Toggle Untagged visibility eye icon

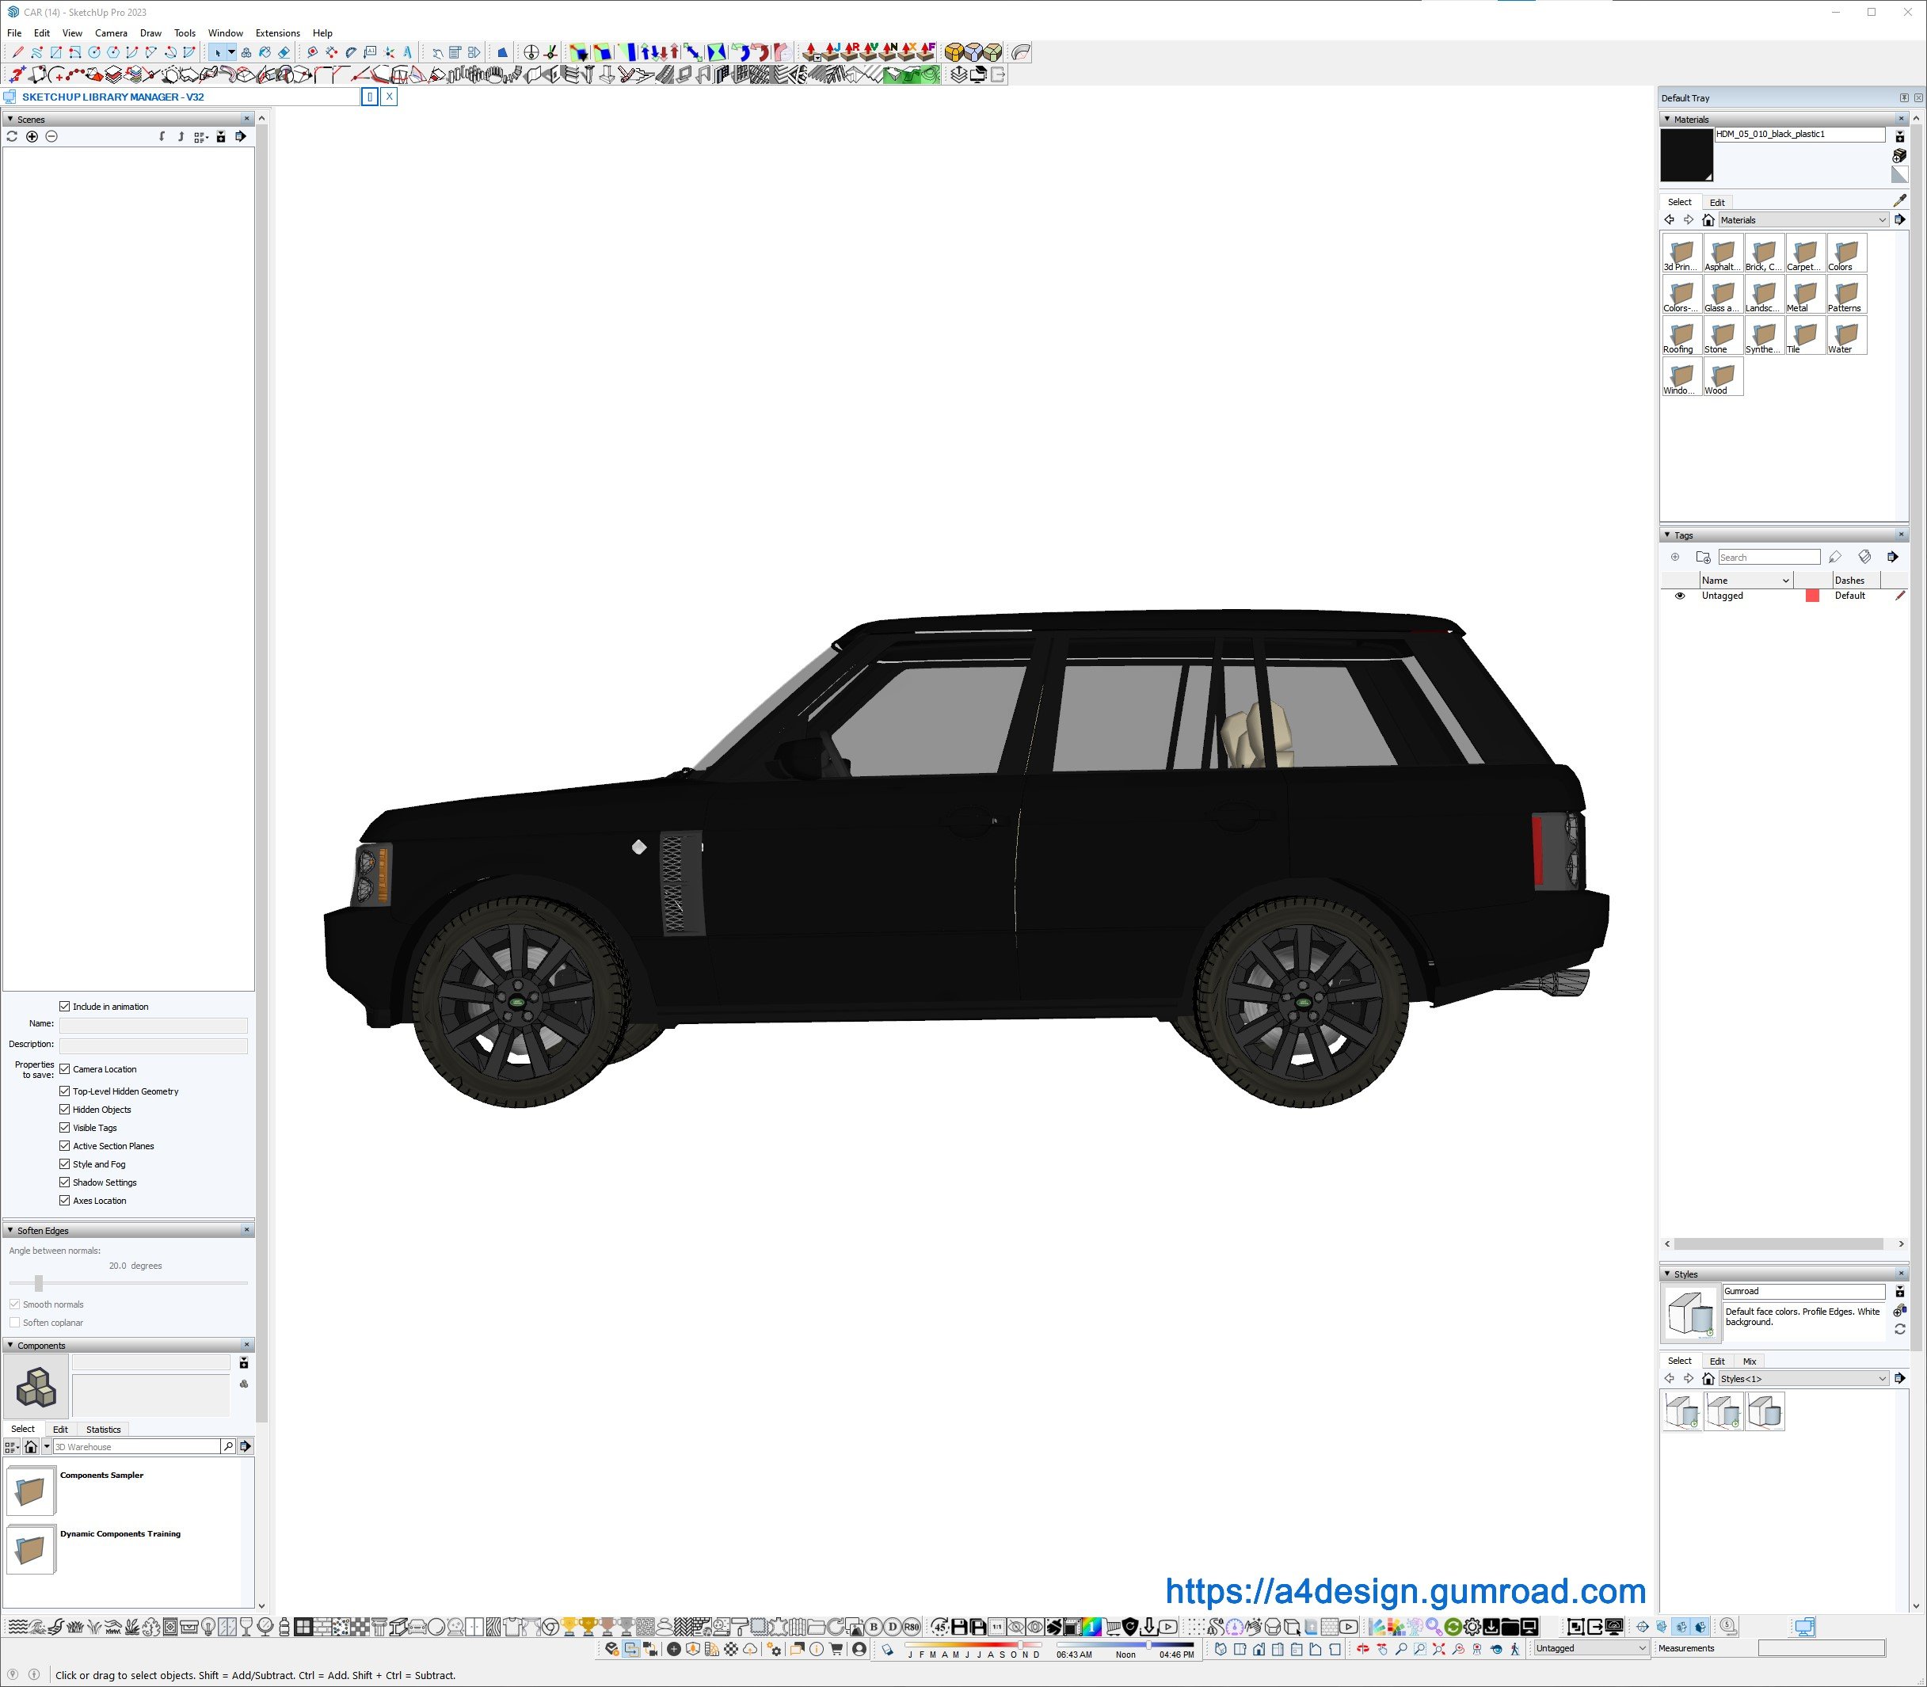click(x=1679, y=596)
